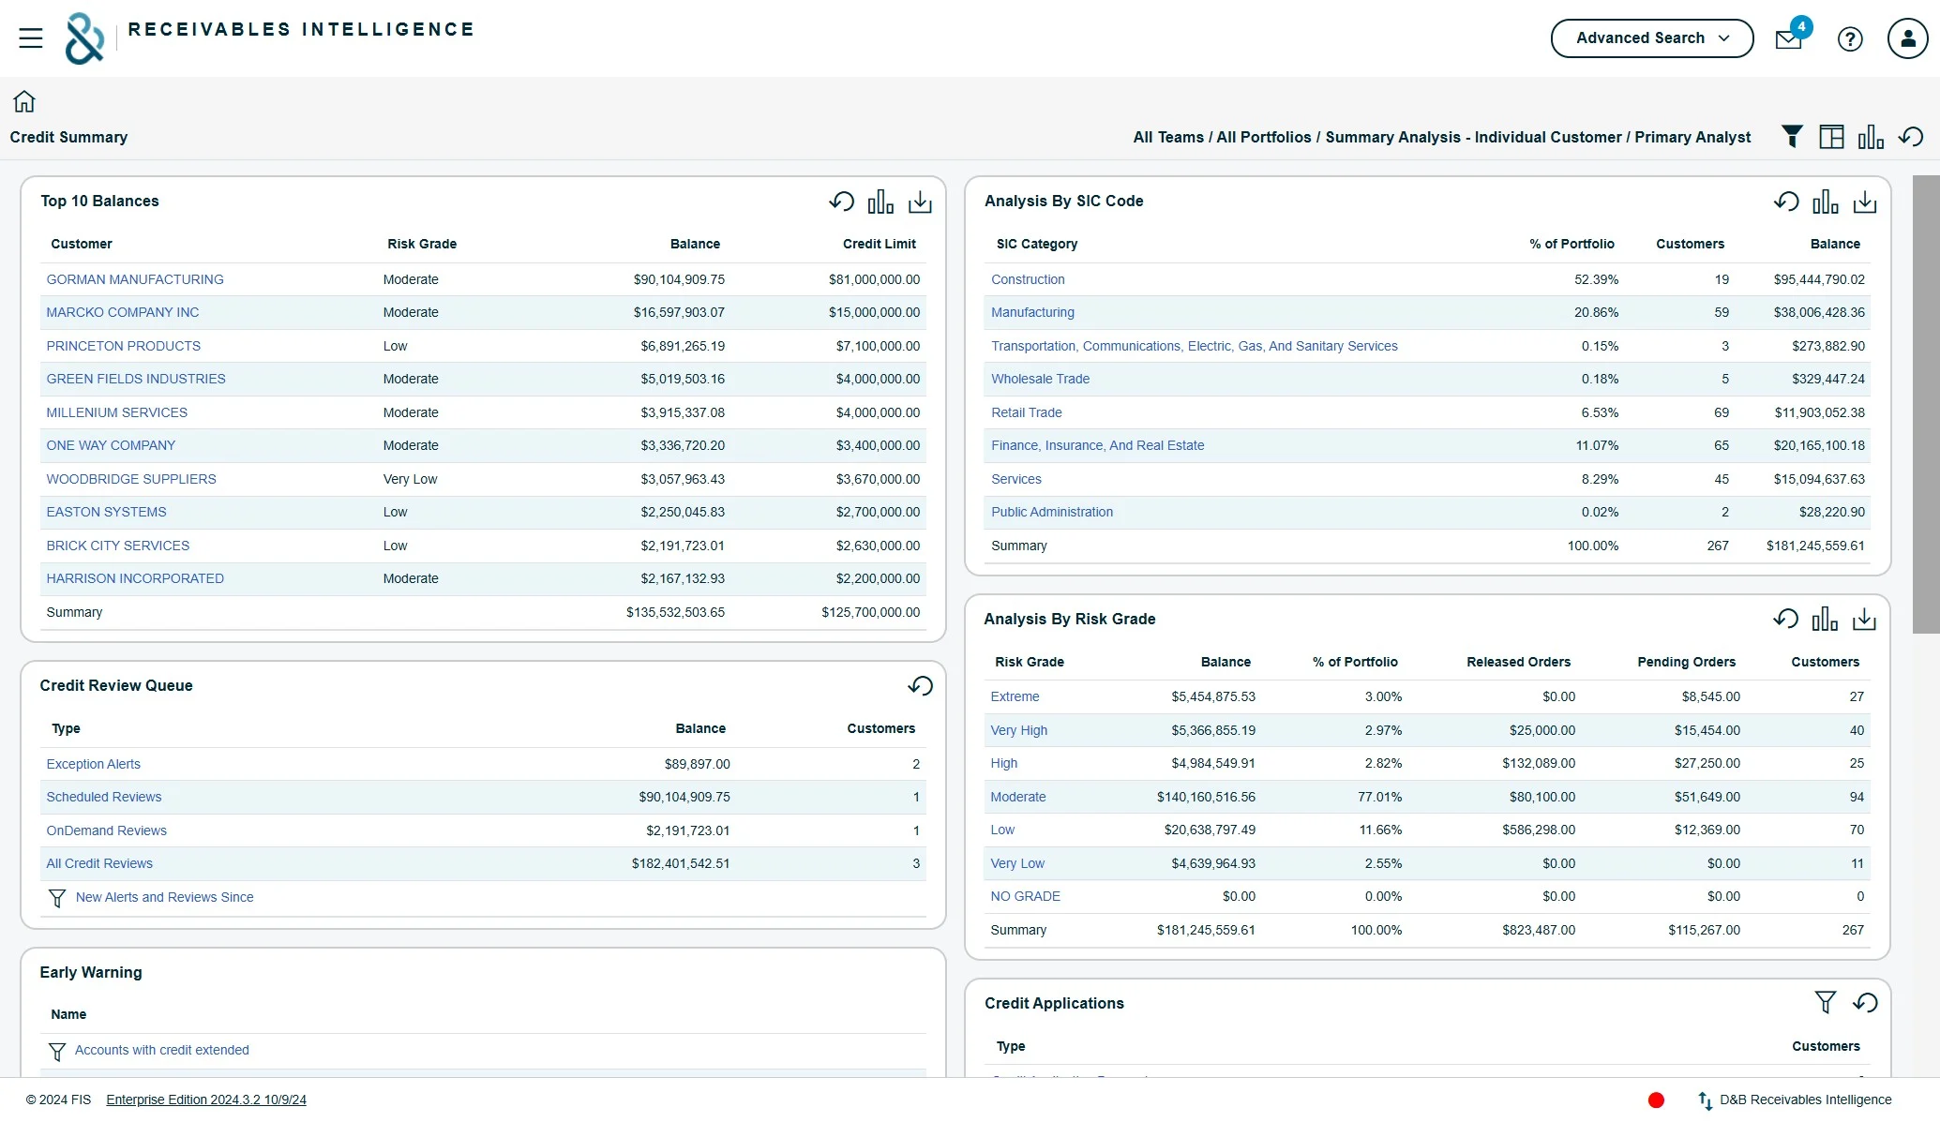Viewport: 1940px width, 1122px height.
Task: Open the Very Low risk grade
Action: [1017, 863]
